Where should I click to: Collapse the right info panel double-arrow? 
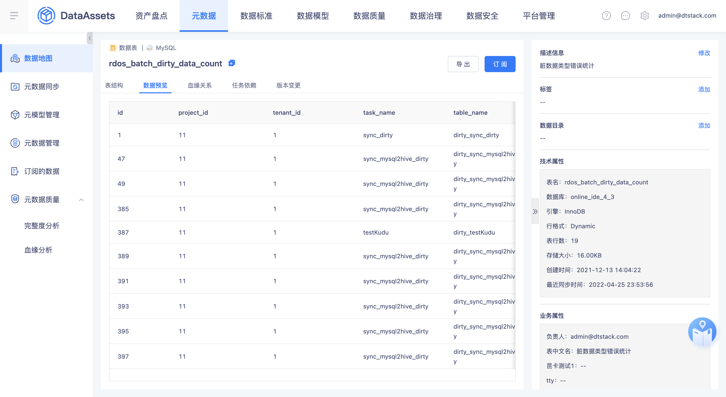click(535, 211)
